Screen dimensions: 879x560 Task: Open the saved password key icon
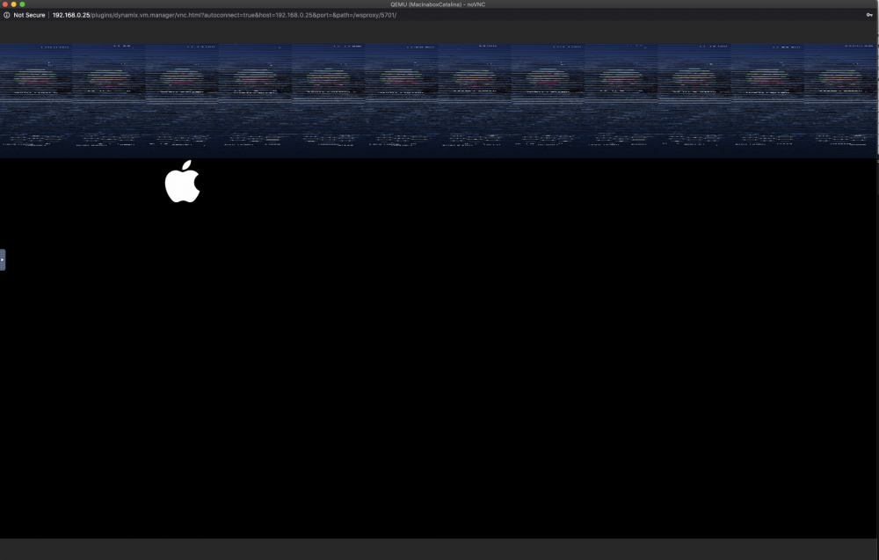(x=869, y=15)
